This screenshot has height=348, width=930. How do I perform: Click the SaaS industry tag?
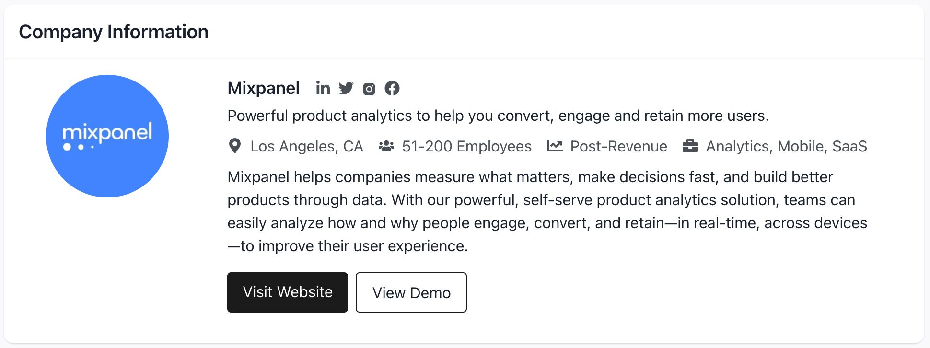[x=849, y=146]
